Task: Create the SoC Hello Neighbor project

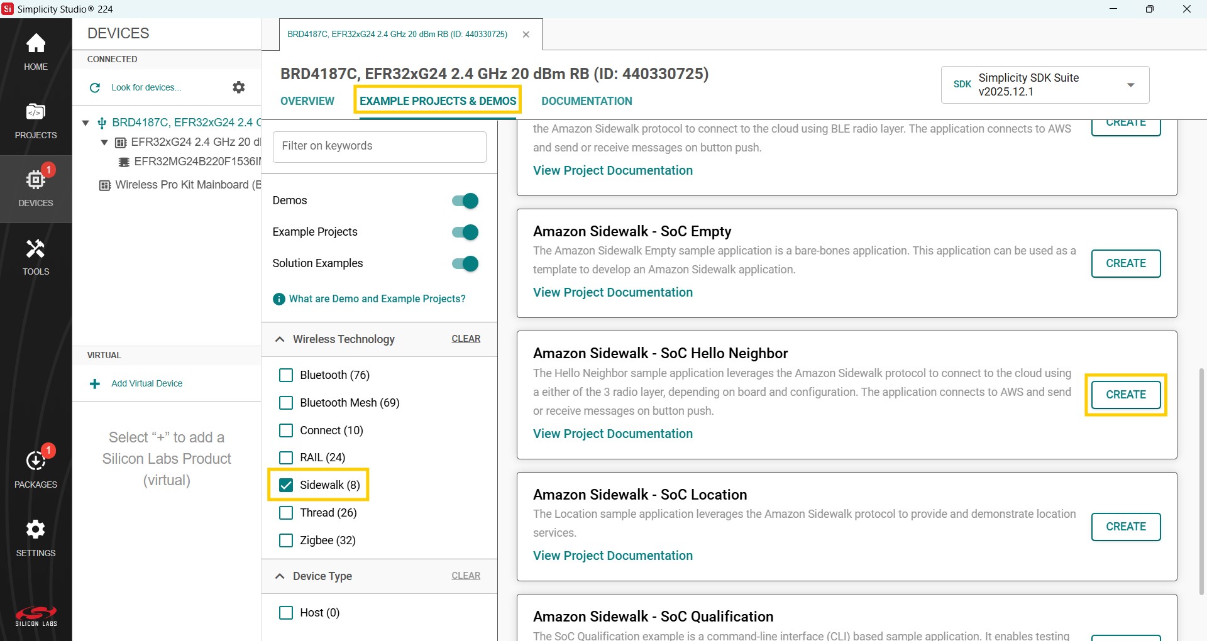Action: point(1125,395)
